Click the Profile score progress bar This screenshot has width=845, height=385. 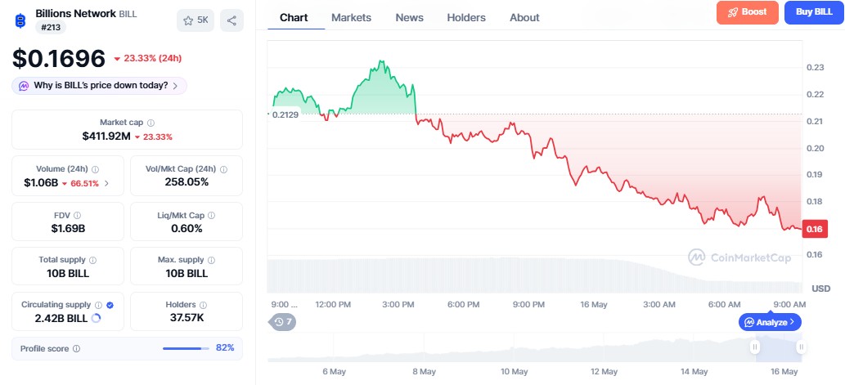click(x=186, y=348)
